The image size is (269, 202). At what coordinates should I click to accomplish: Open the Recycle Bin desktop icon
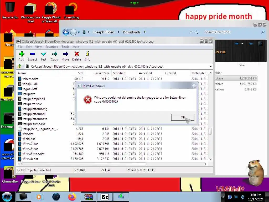[x=10, y=10]
